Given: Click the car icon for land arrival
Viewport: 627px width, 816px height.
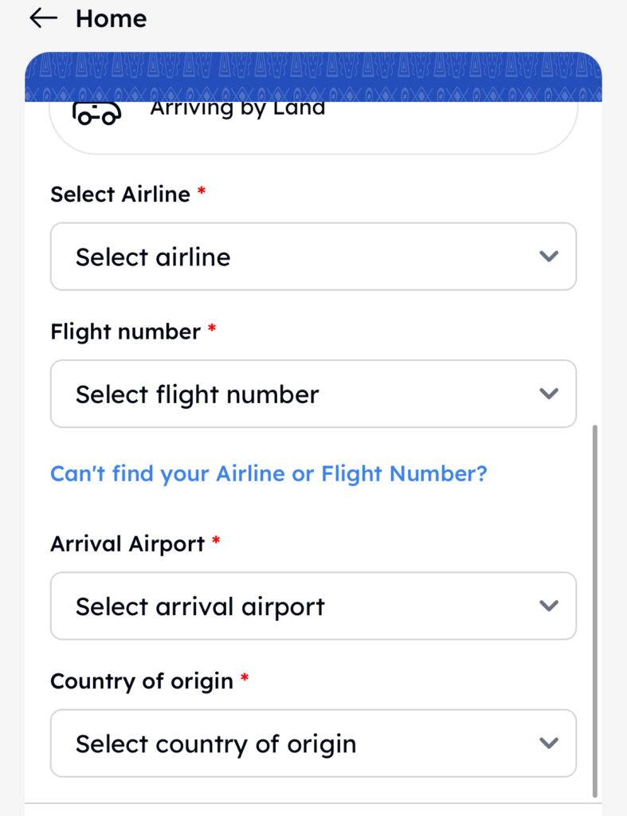Looking at the screenshot, I should (96, 114).
